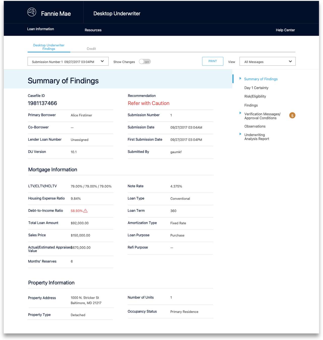Image resolution: width=323 pixels, height=340 pixels.
Task: Jump to Observations section
Action: click(255, 126)
